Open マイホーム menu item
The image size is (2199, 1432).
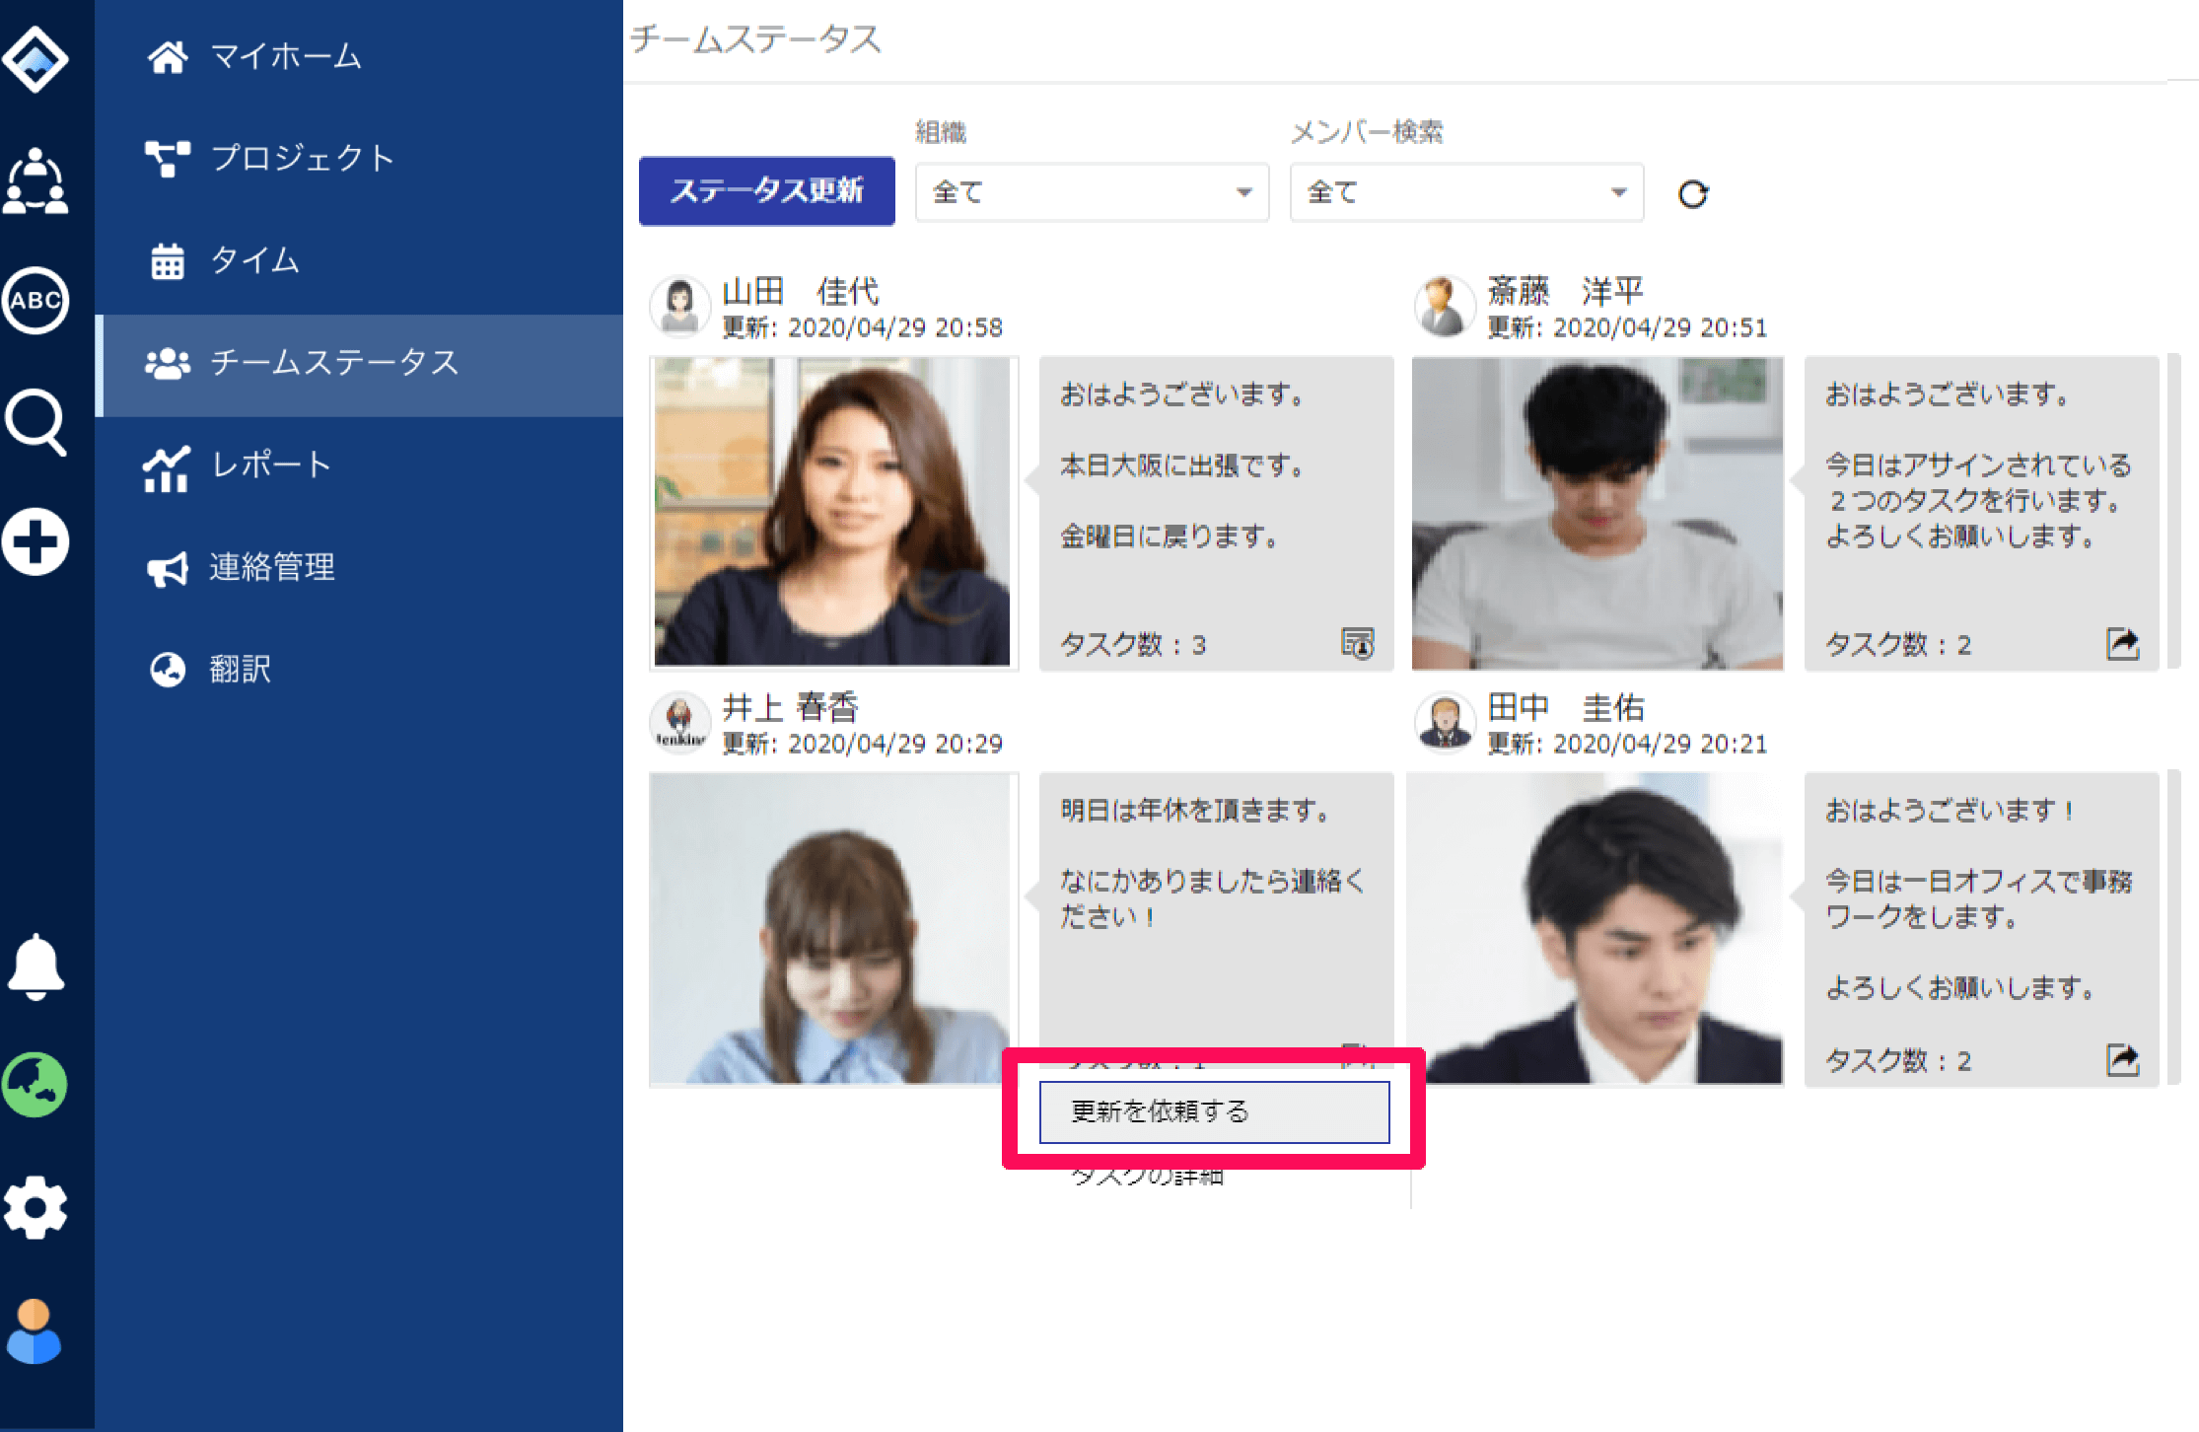pyautogui.click(x=360, y=56)
